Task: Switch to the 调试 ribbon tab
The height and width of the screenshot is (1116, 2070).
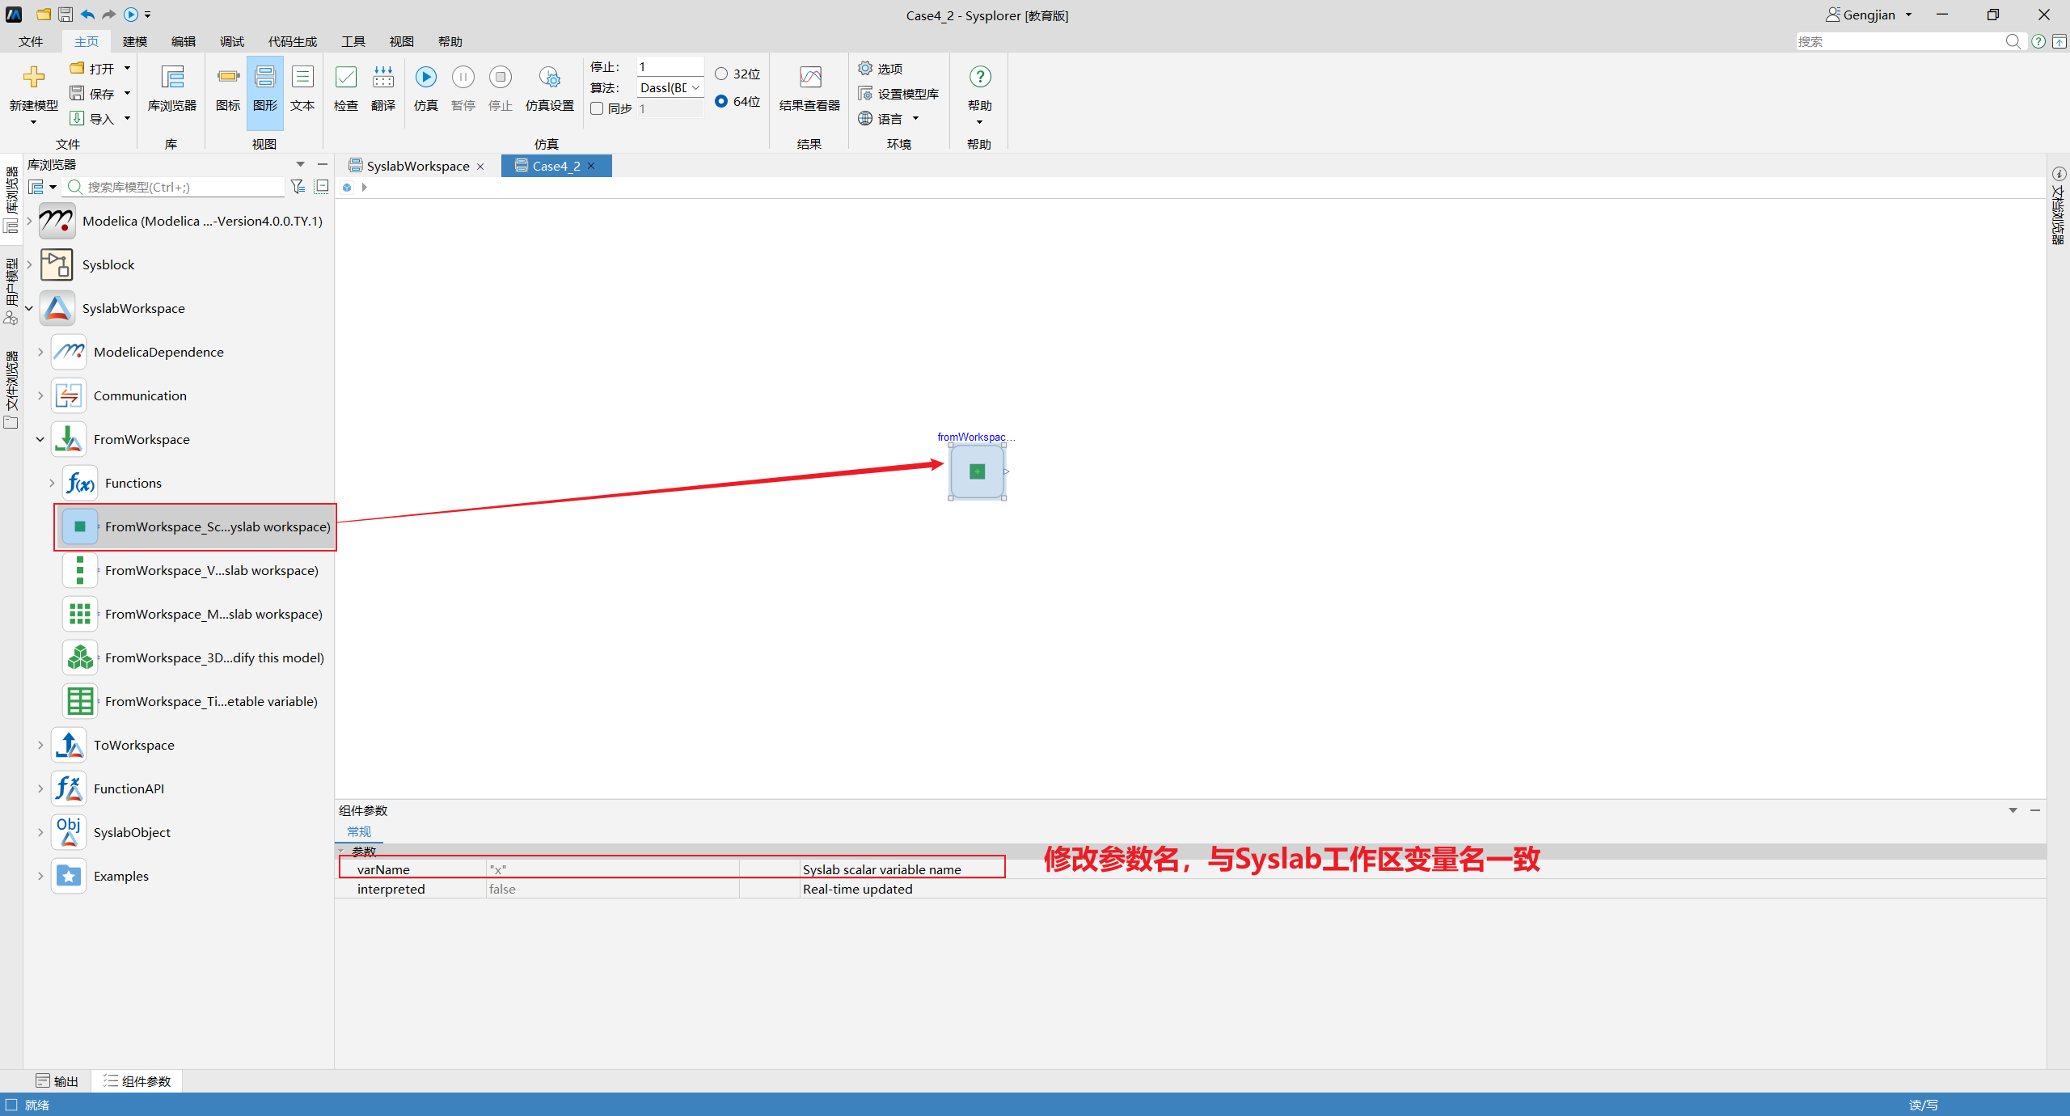Action: [x=232, y=41]
